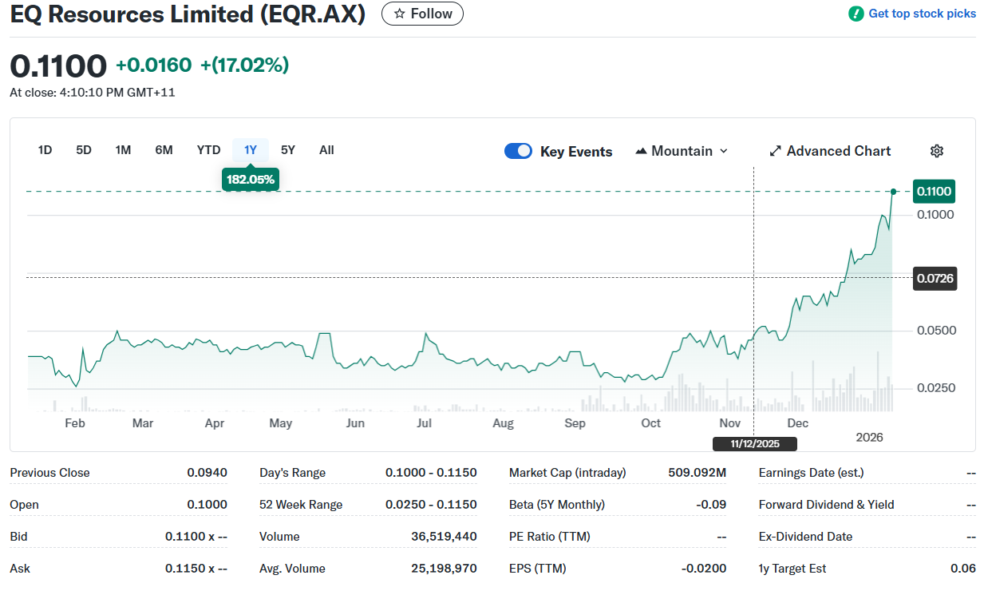Click the 11/12/2025 date marker on chart
The width and height of the screenshot is (988, 595).
(x=754, y=444)
